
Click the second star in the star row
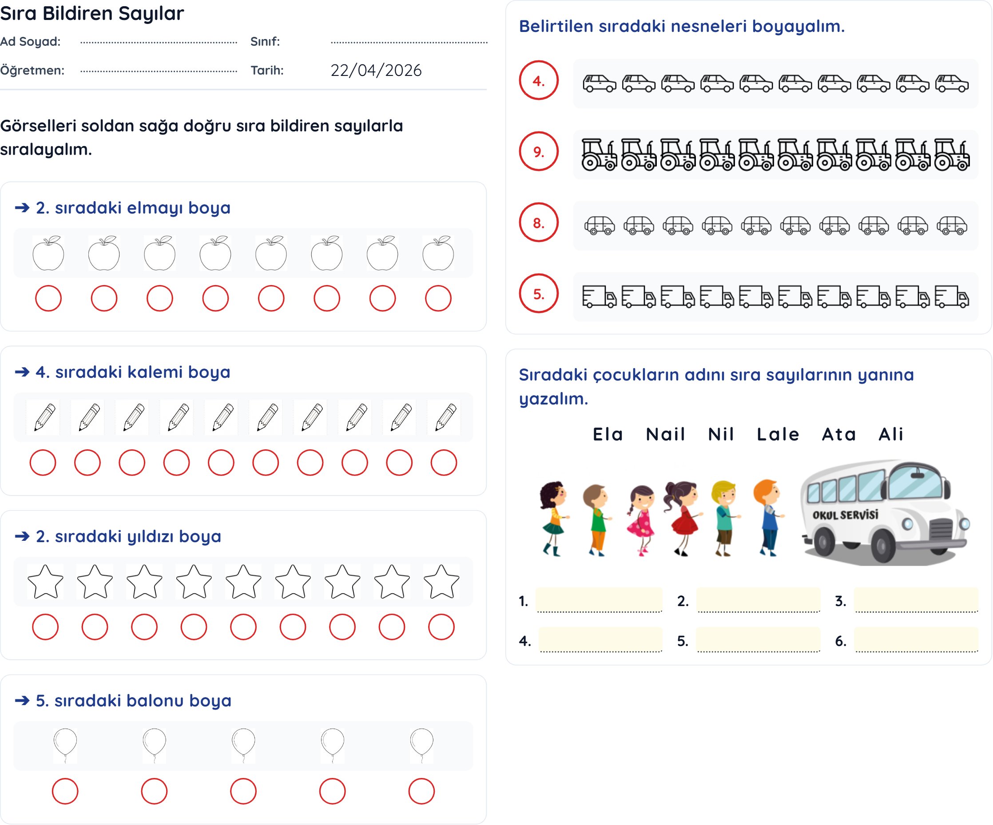(95, 582)
